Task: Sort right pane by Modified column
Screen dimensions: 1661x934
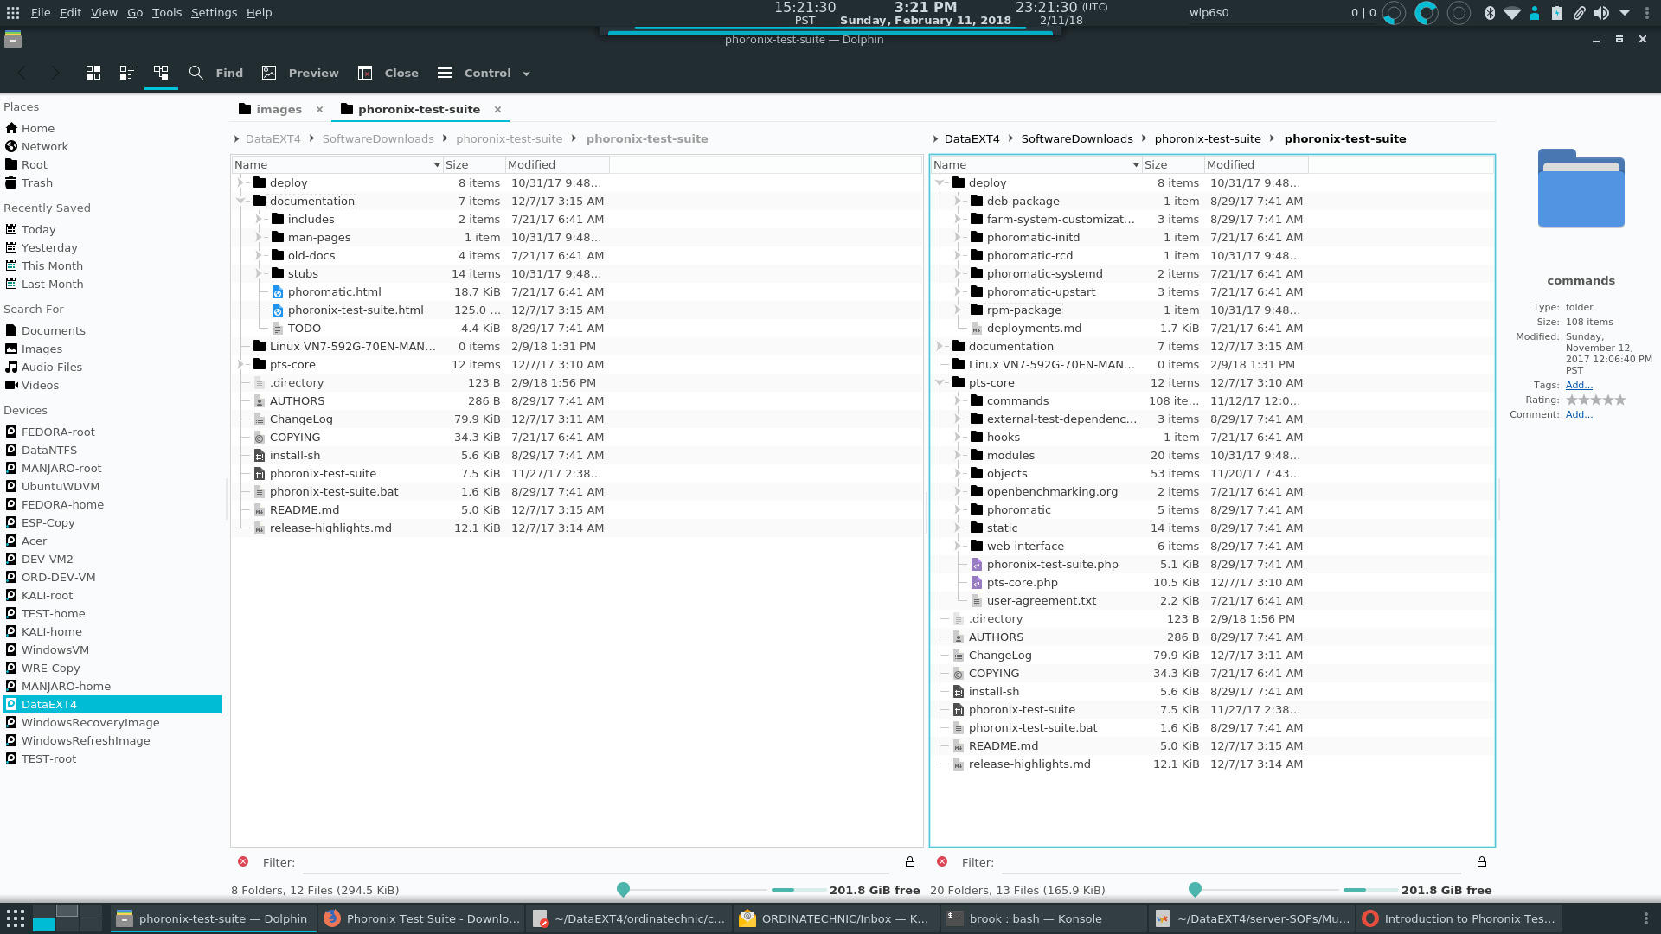Action: 1256,164
